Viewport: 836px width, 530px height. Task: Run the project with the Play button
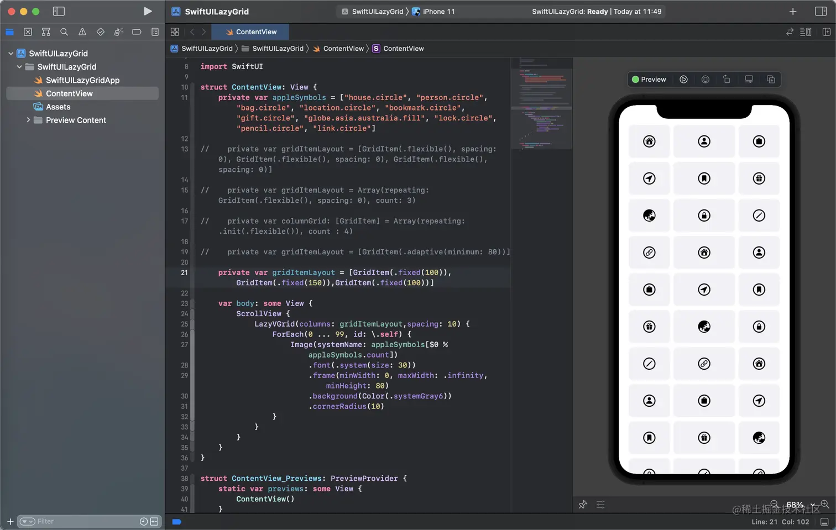coord(148,11)
